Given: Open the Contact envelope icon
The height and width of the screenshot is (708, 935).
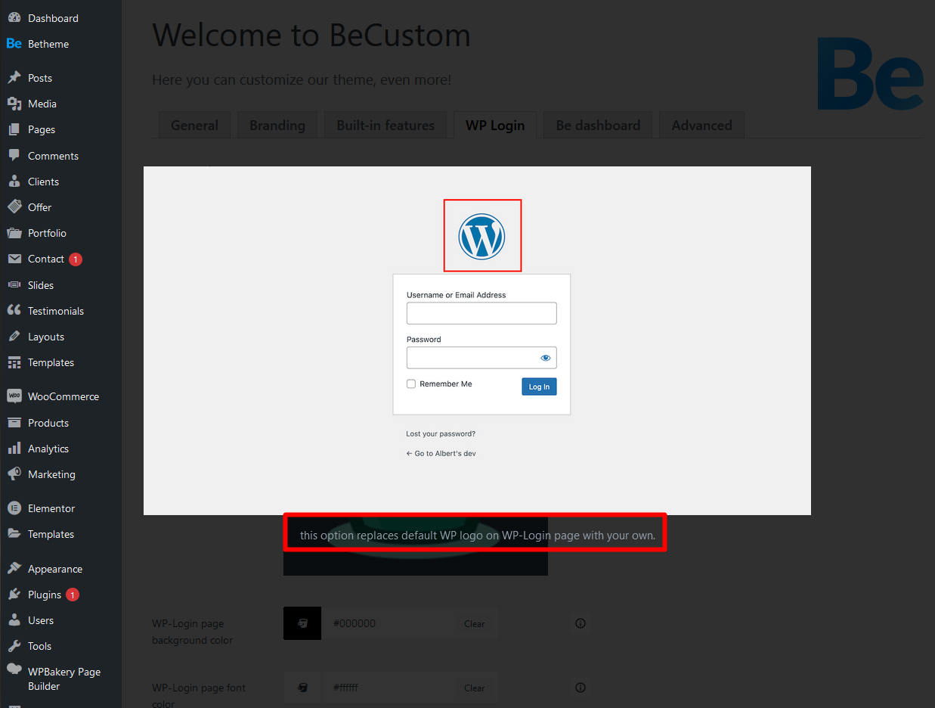Looking at the screenshot, I should pos(14,259).
